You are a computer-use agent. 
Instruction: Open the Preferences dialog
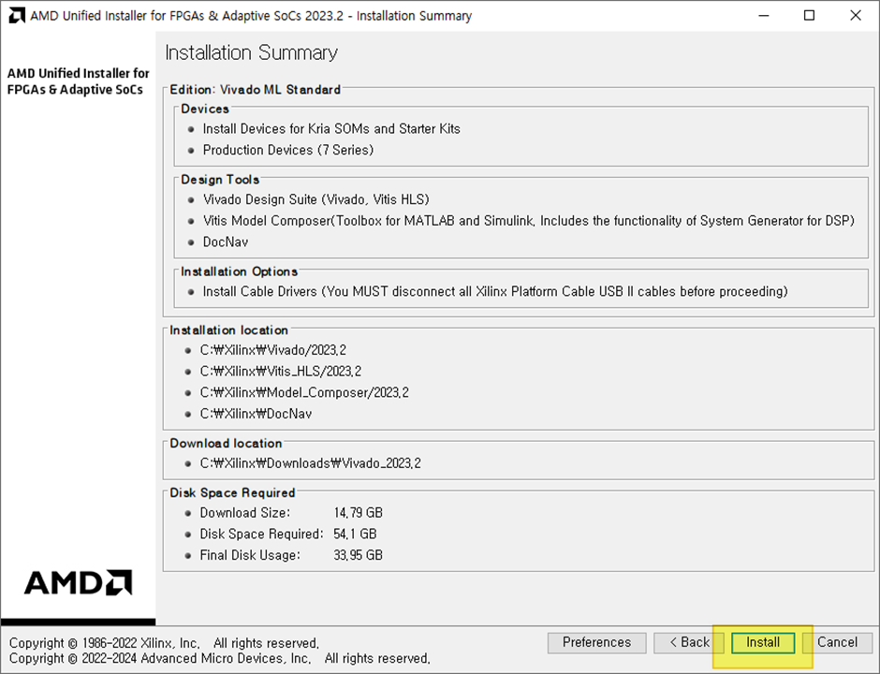(x=596, y=642)
